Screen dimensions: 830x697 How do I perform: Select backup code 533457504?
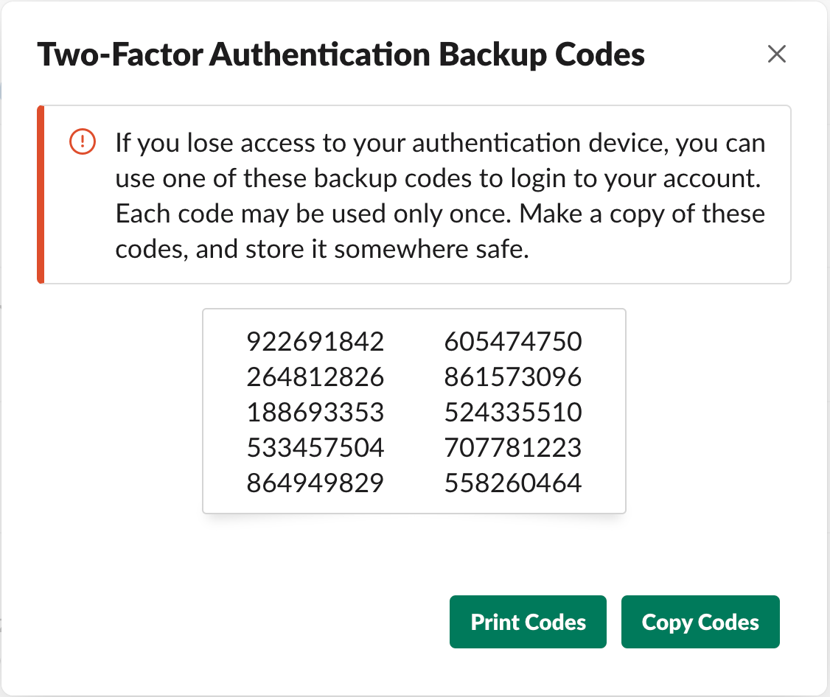[315, 448]
